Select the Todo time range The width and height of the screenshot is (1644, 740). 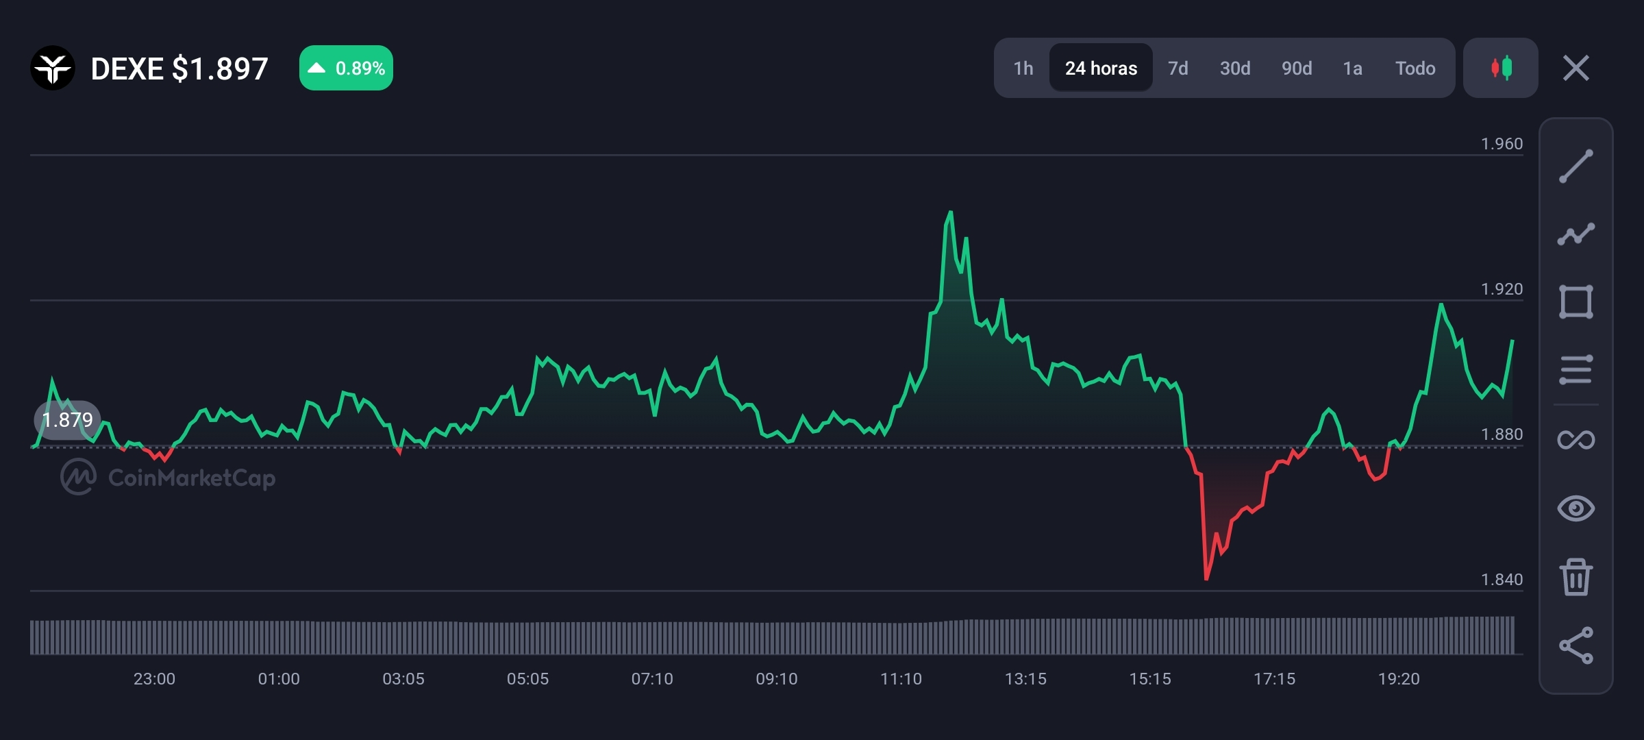pyautogui.click(x=1415, y=68)
